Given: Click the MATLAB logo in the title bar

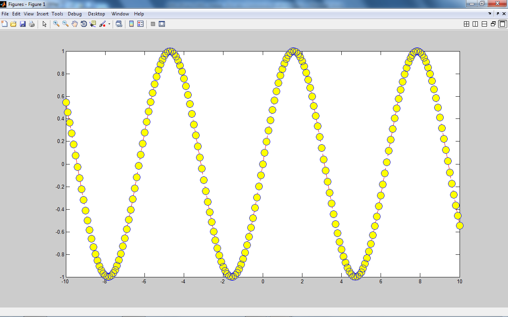Looking at the screenshot, I should pyautogui.click(x=3, y=4).
